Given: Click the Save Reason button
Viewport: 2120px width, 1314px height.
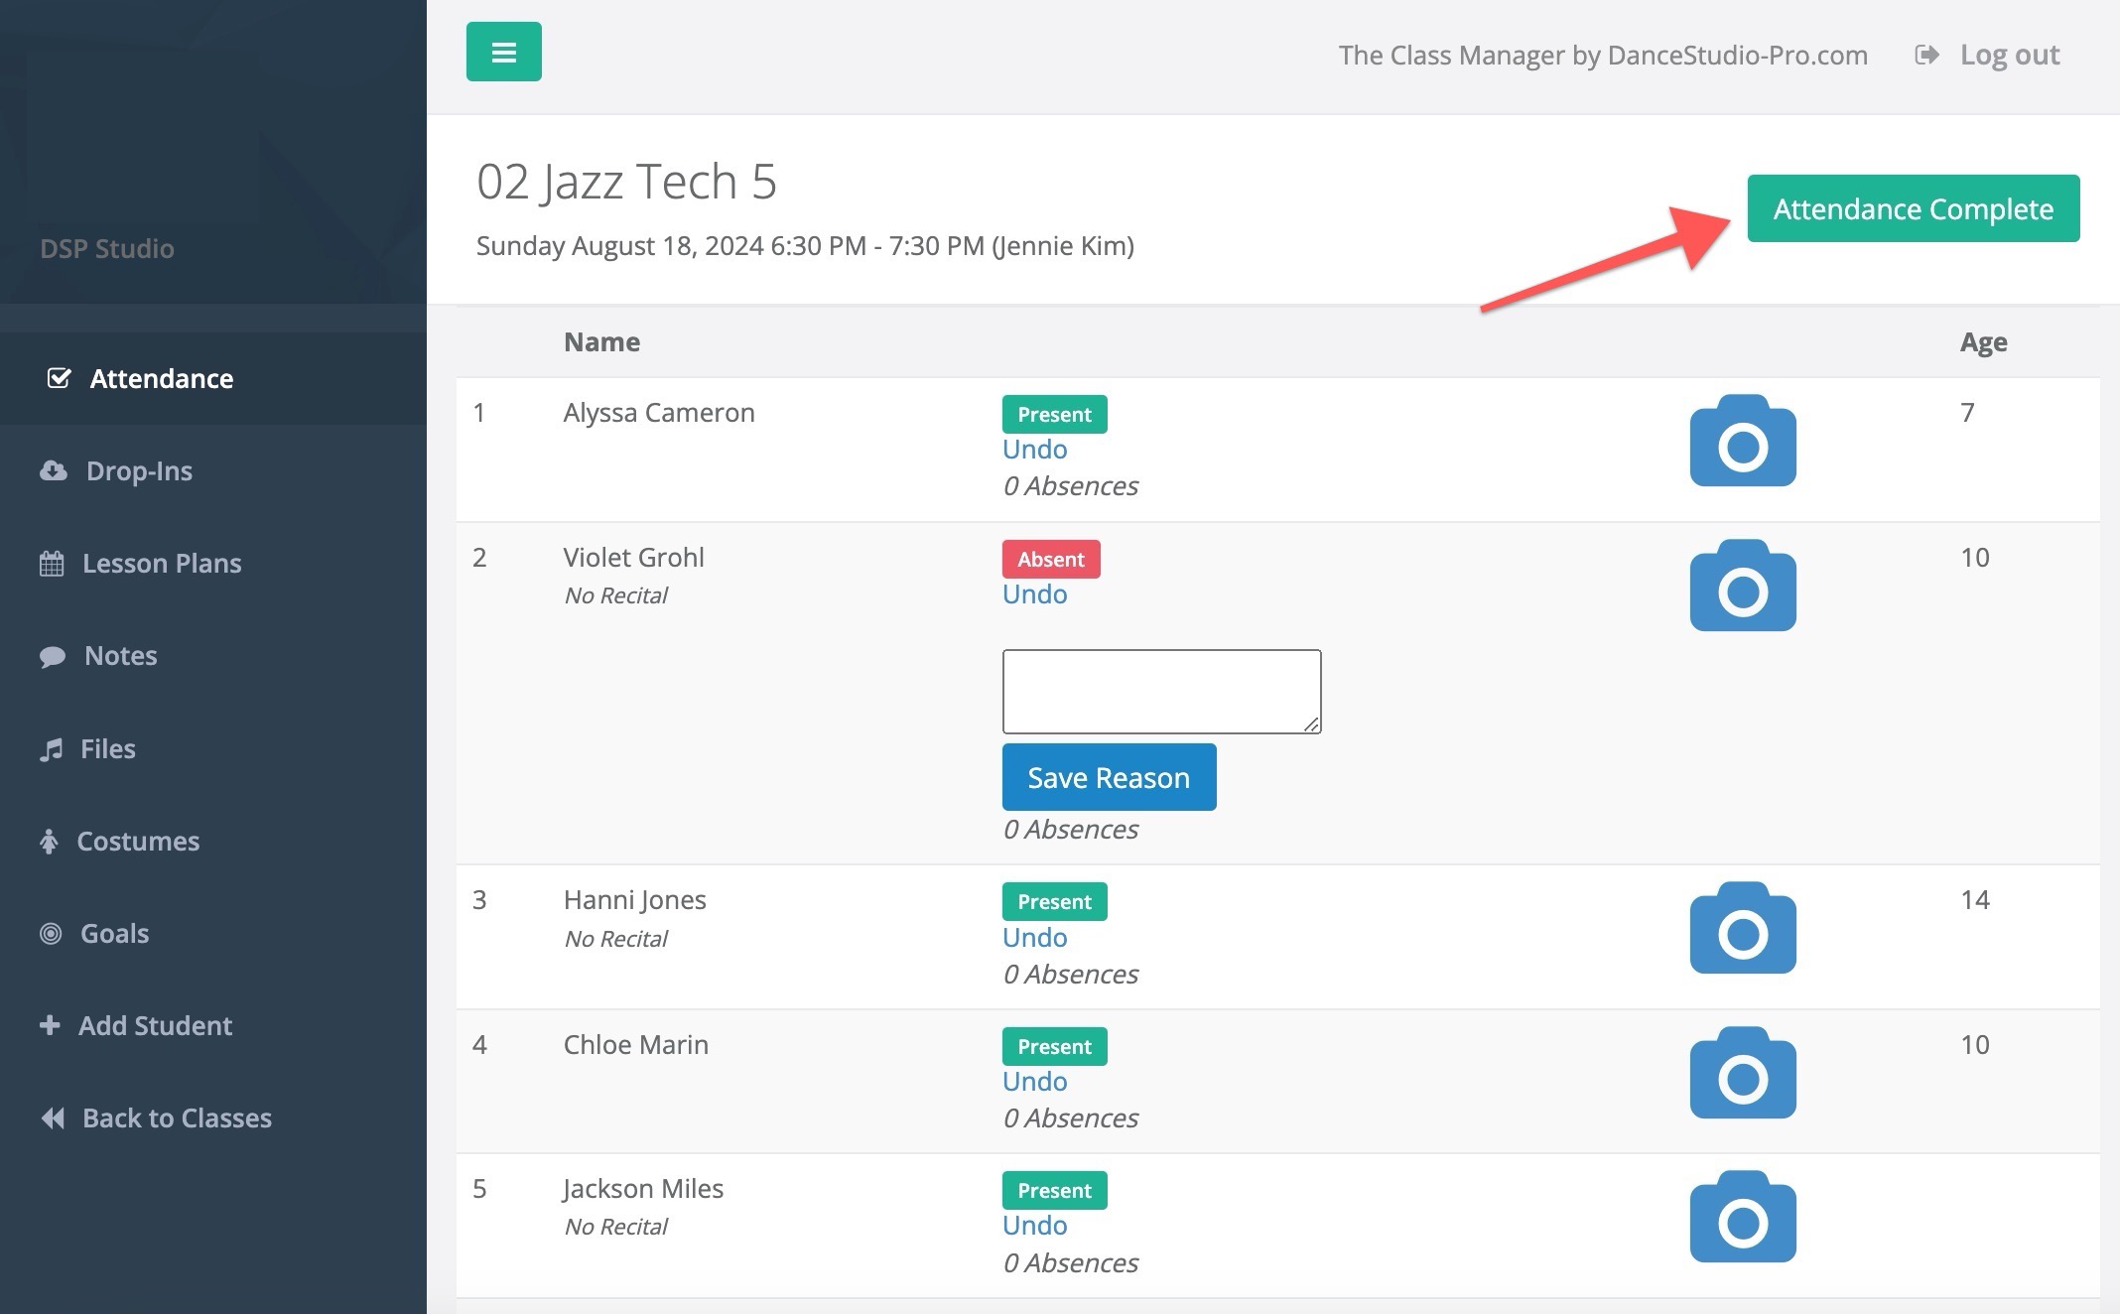Looking at the screenshot, I should pyautogui.click(x=1108, y=777).
